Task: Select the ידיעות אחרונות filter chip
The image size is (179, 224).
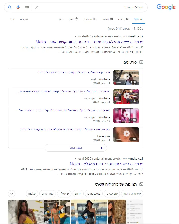Action: pyautogui.click(x=132, y=194)
